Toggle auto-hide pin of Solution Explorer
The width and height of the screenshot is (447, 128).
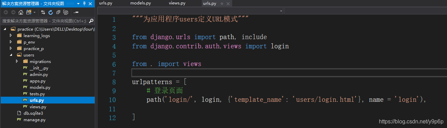(x=84, y=3)
